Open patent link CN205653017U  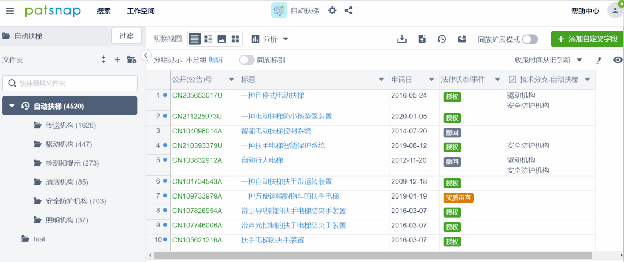tap(197, 95)
